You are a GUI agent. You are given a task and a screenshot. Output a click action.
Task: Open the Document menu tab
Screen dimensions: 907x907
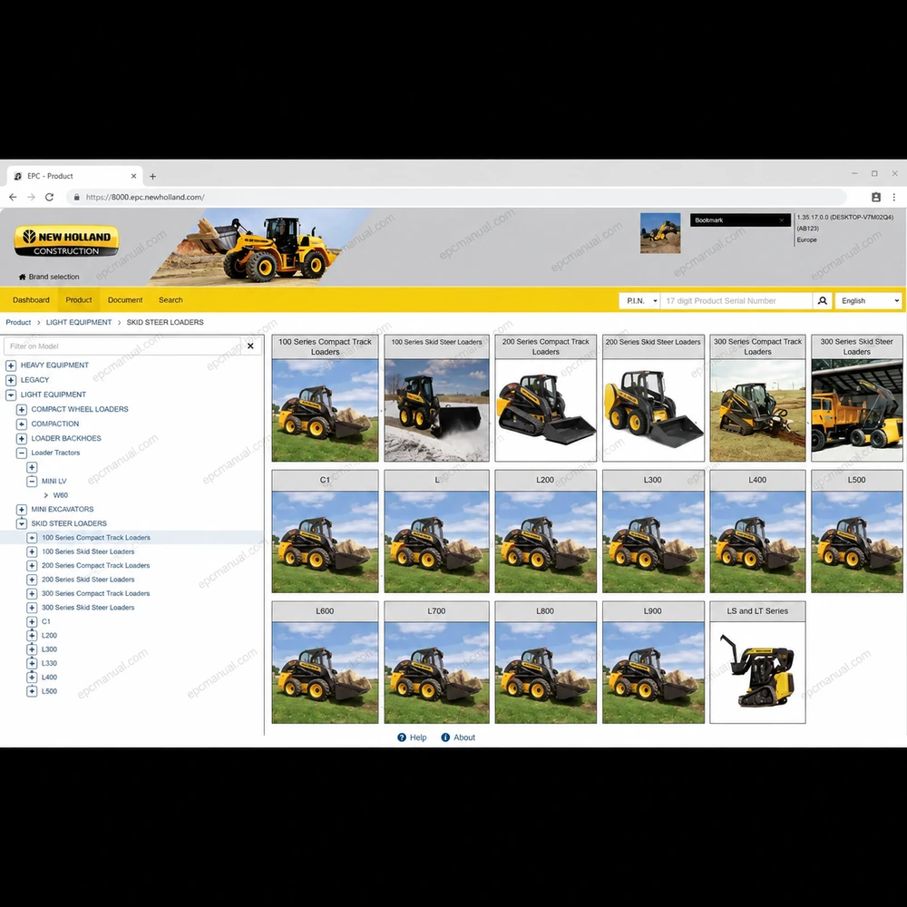coord(125,300)
